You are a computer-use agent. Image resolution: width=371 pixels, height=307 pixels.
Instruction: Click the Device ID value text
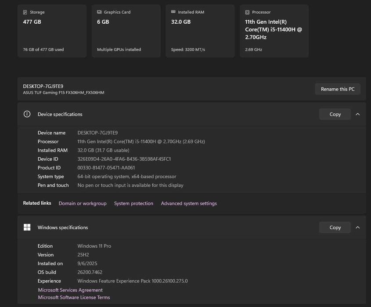(124, 159)
